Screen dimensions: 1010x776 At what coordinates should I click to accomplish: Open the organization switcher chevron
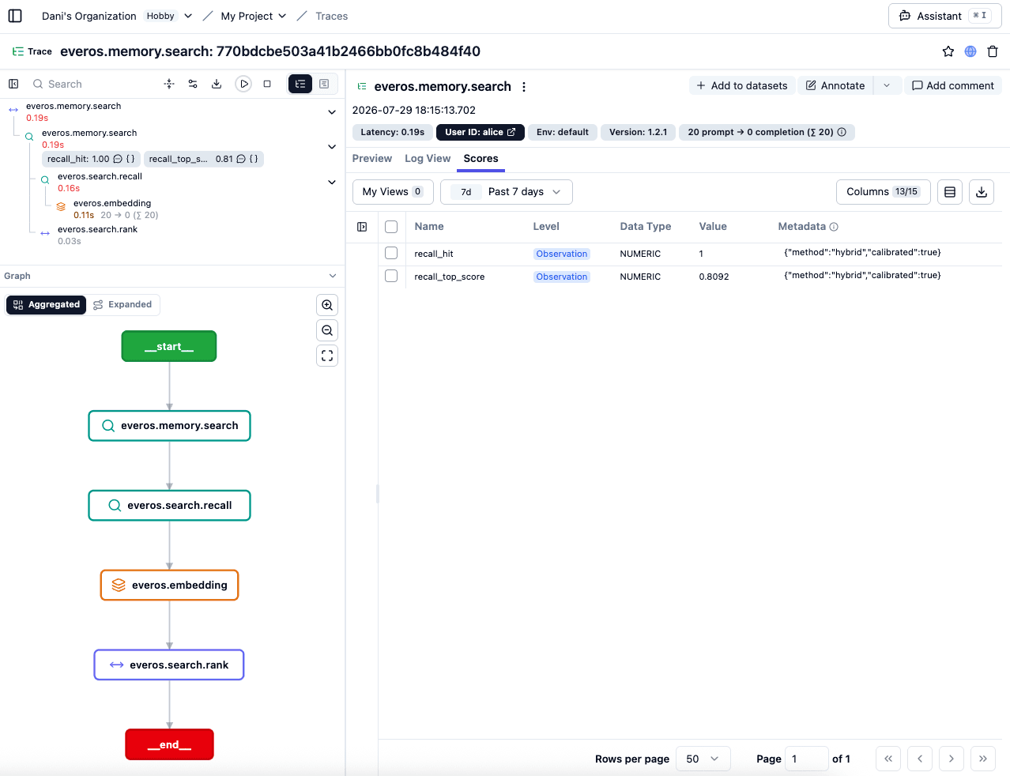[188, 16]
